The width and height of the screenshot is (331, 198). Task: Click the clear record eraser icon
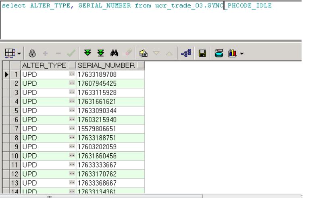click(129, 52)
